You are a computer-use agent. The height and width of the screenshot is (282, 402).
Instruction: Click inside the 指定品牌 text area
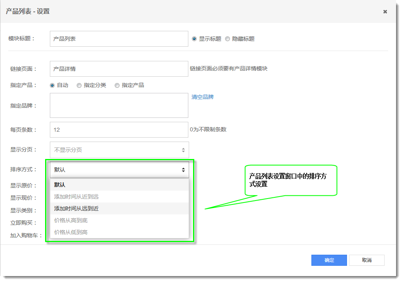119,106
